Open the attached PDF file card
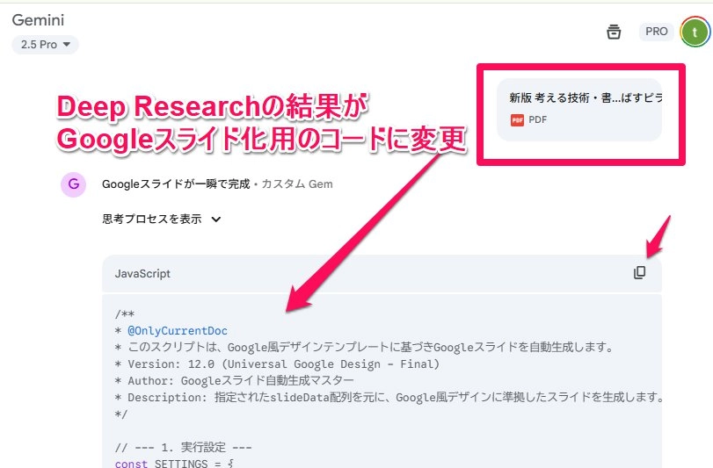 pos(578,110)
